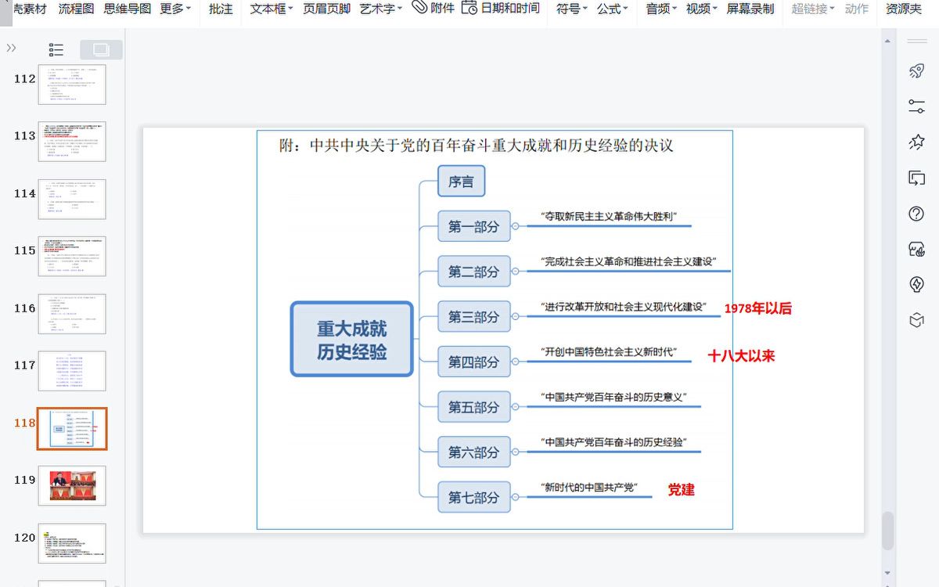
Task: Click red text 党建
Action: tap(681, 490)
